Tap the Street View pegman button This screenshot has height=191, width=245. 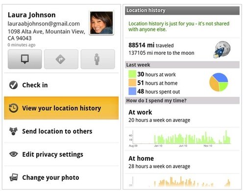click(98, 59)
